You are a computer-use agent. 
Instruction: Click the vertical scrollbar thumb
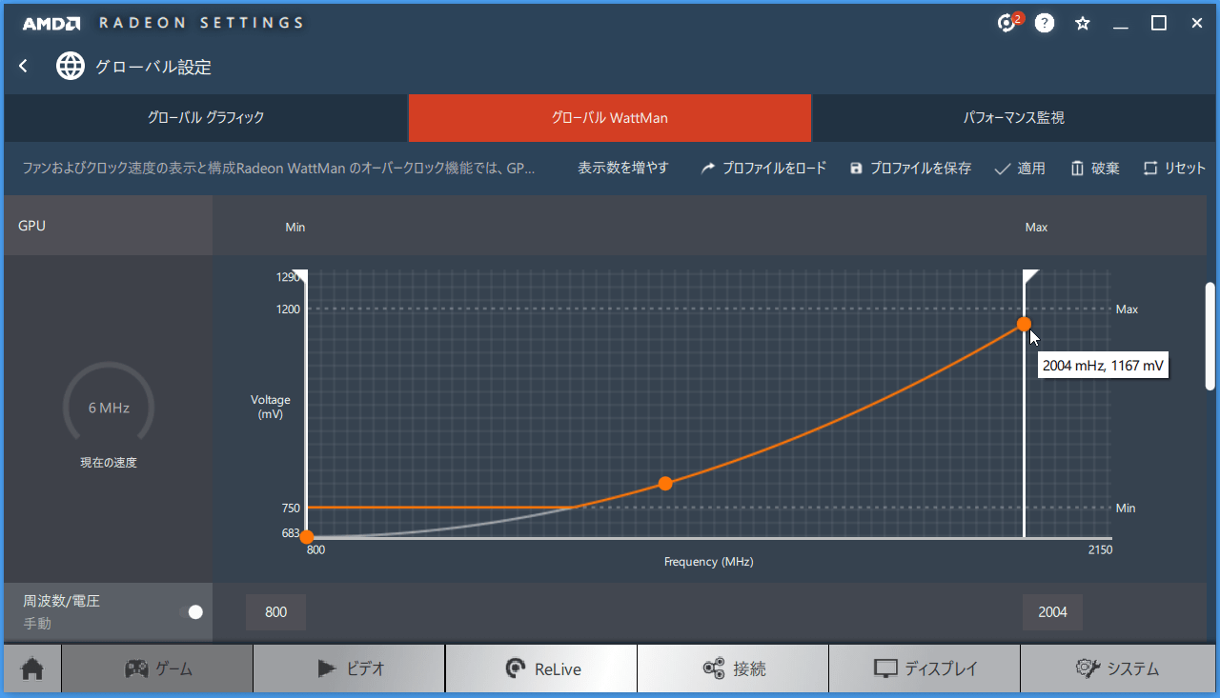1210,335
